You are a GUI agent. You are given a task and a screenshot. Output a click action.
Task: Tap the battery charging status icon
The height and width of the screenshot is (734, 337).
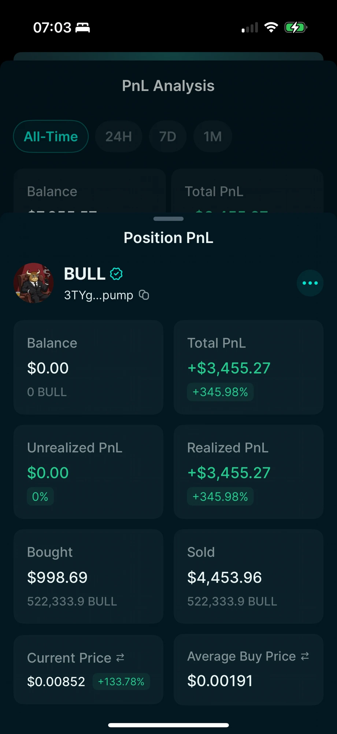pyautogui.click(x=296, y=28)
